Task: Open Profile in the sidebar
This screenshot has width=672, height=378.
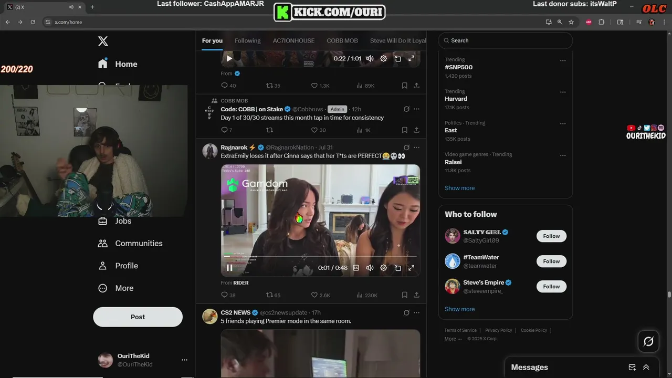Action: [118, 266]
